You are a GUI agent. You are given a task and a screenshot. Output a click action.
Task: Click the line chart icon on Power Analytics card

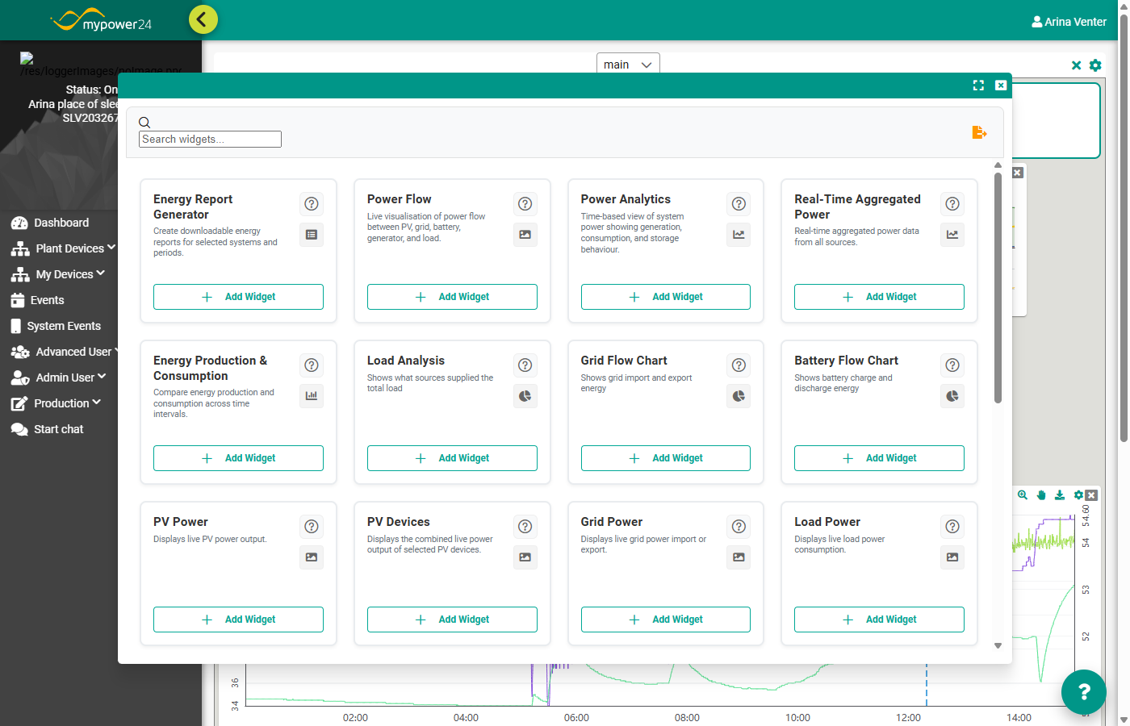pos(739,235)
